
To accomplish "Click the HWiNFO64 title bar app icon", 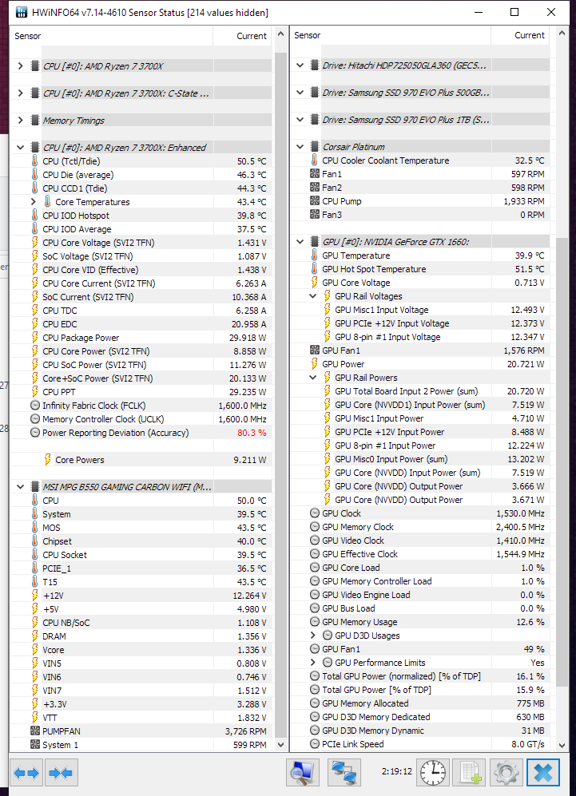I will 22,12.
